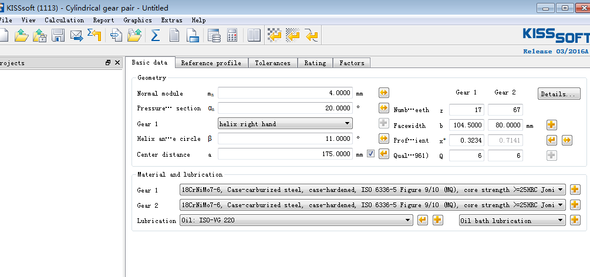
Task: Open Gear 1 material dropdown
Action: click(373, 190)
